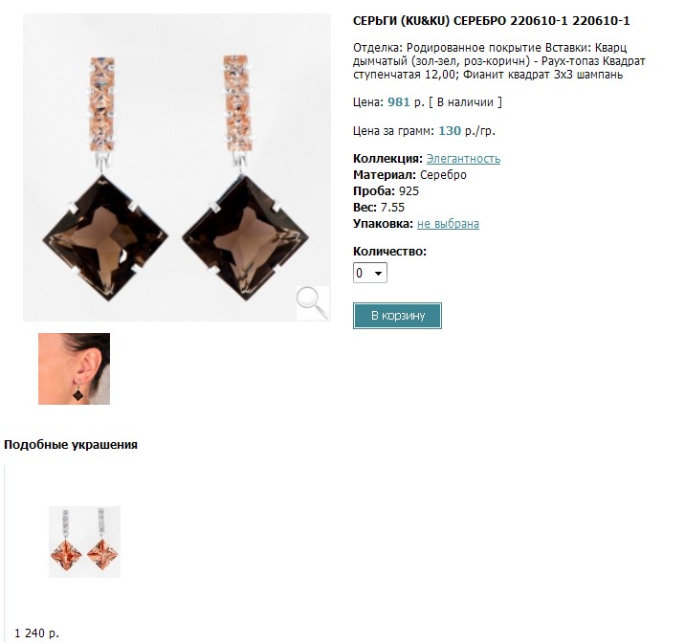Click the Проба 925 line
Viewport: 685px width, 644px height.
pos(386,191)
